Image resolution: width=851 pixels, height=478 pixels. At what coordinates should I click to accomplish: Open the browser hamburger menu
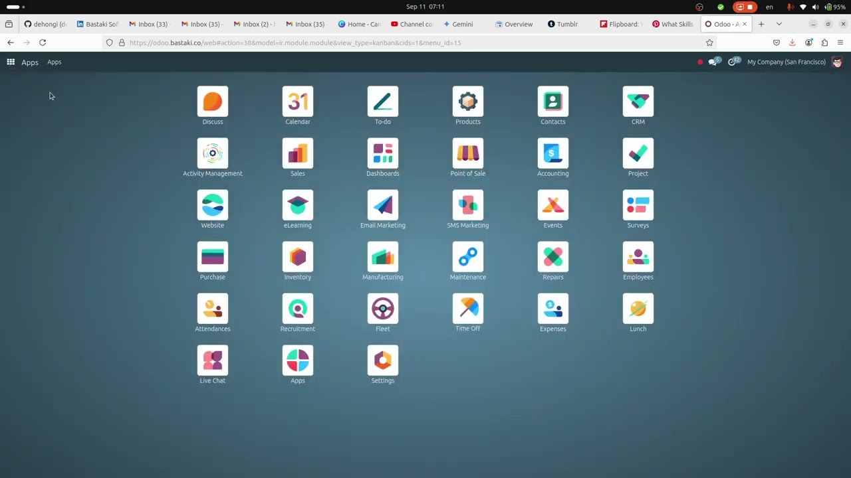(x=840, y=42)
